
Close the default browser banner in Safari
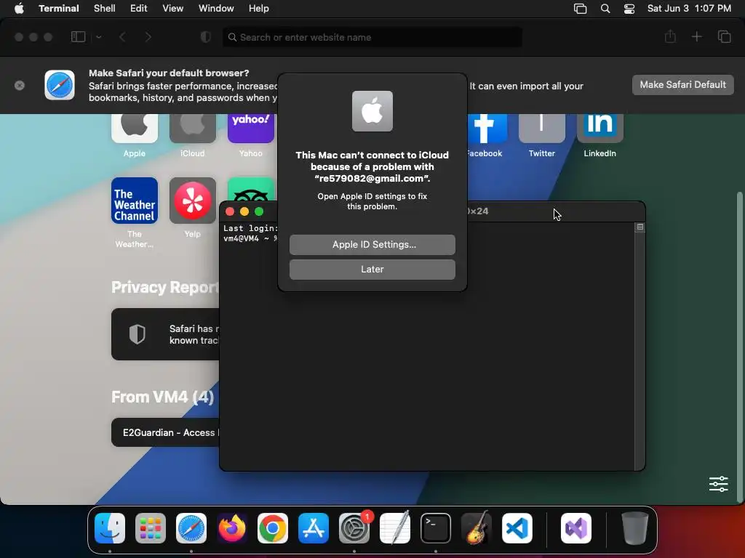click(20, 86)
